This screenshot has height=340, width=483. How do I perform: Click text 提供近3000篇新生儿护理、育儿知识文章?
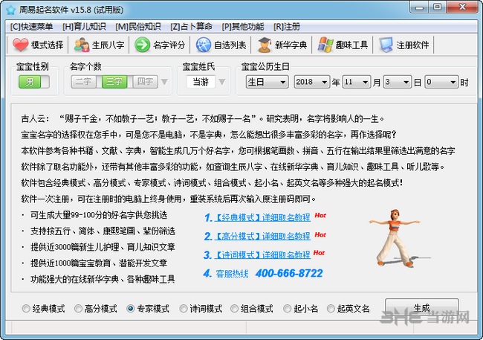(103, 247)
